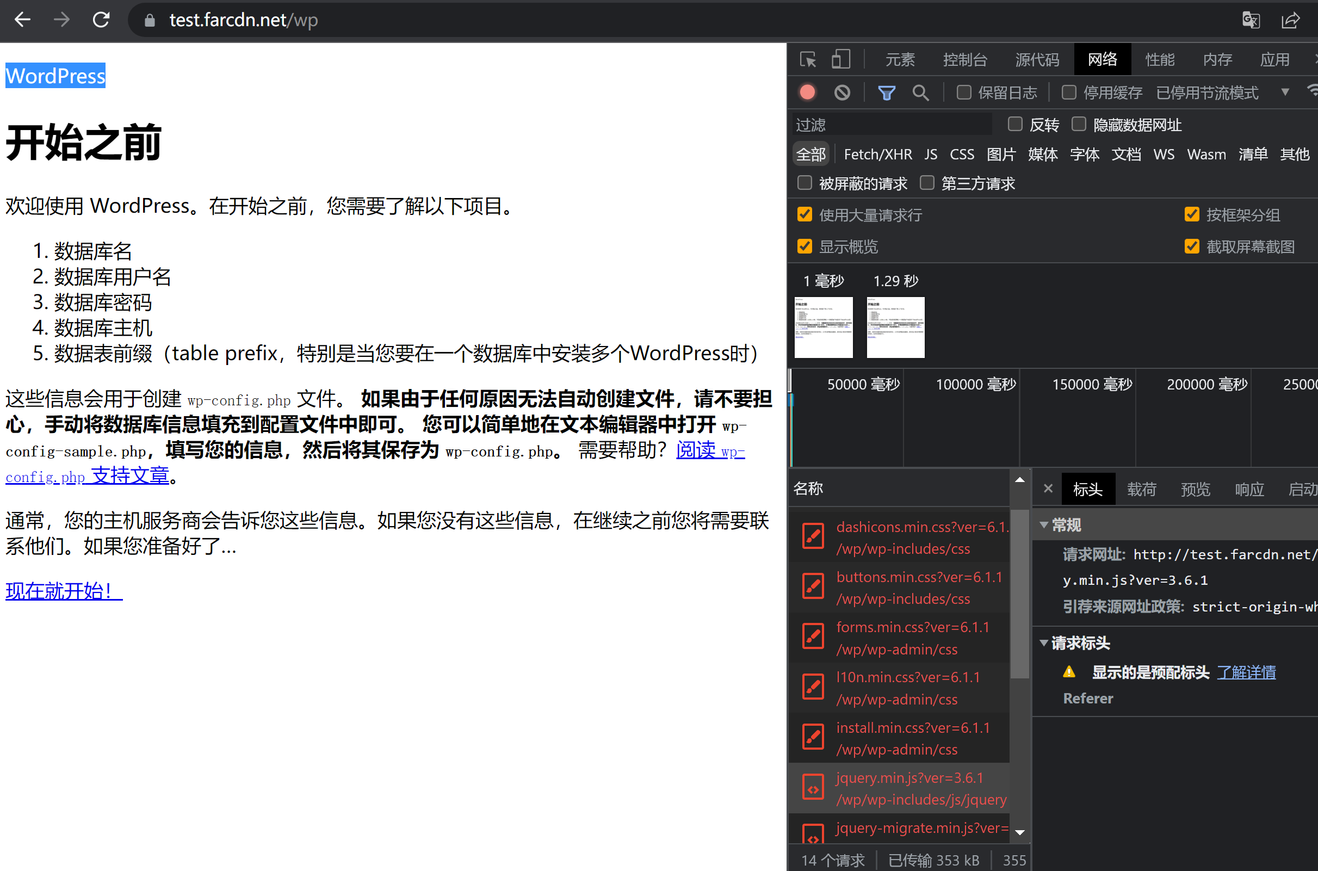This screenshot has width=1318, height=871.
Task: Open the 应用 tab
Action: coord(1274,59)
